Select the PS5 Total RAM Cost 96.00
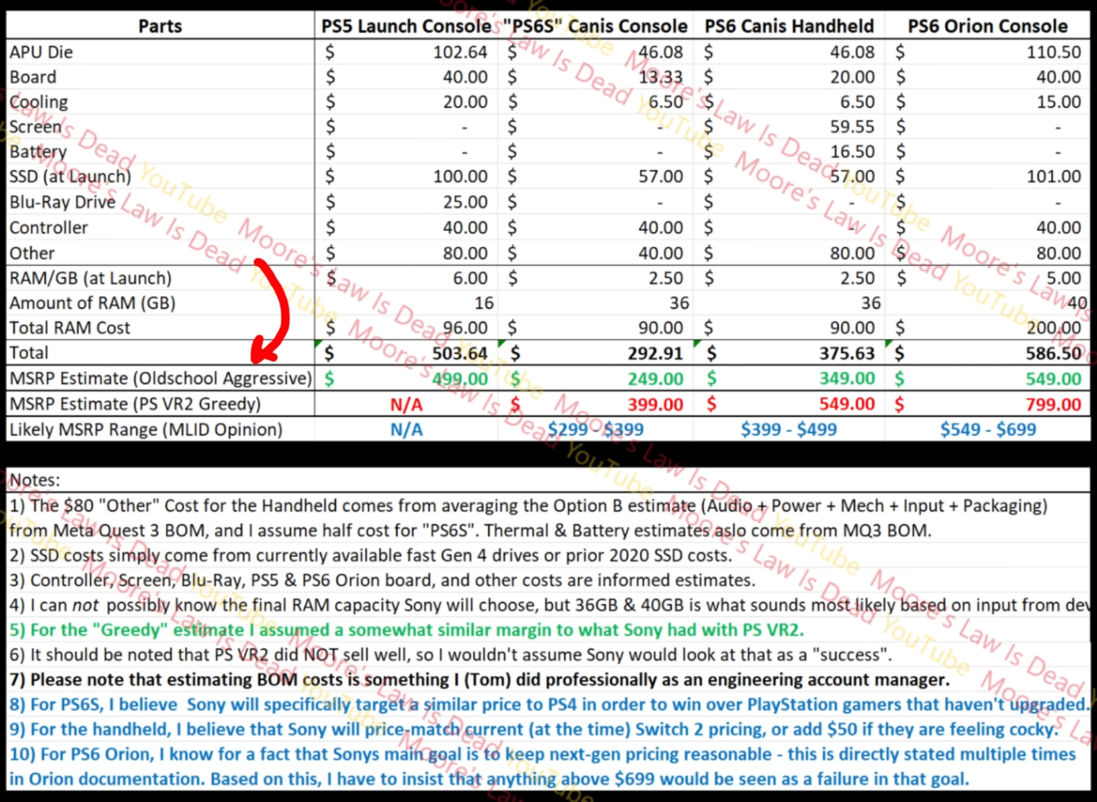The width and height of the screenshot is (1097, 802). [465, 328]
